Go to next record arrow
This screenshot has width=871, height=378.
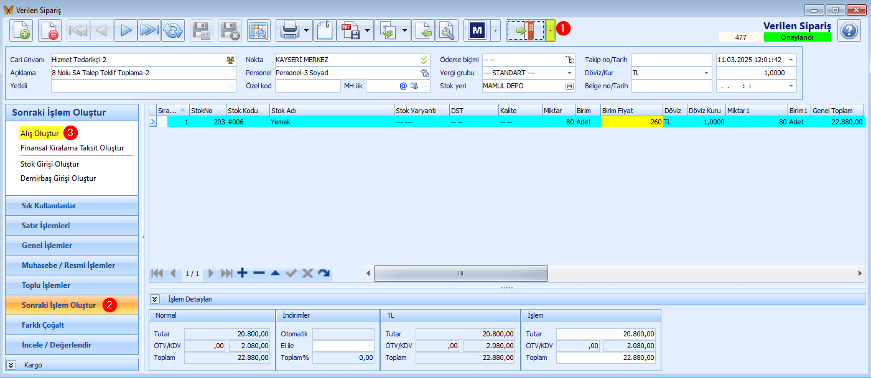(x=126, y=30)
